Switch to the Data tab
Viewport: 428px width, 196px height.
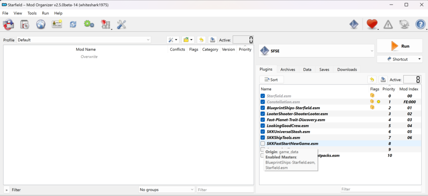click(x=307, y=69)
